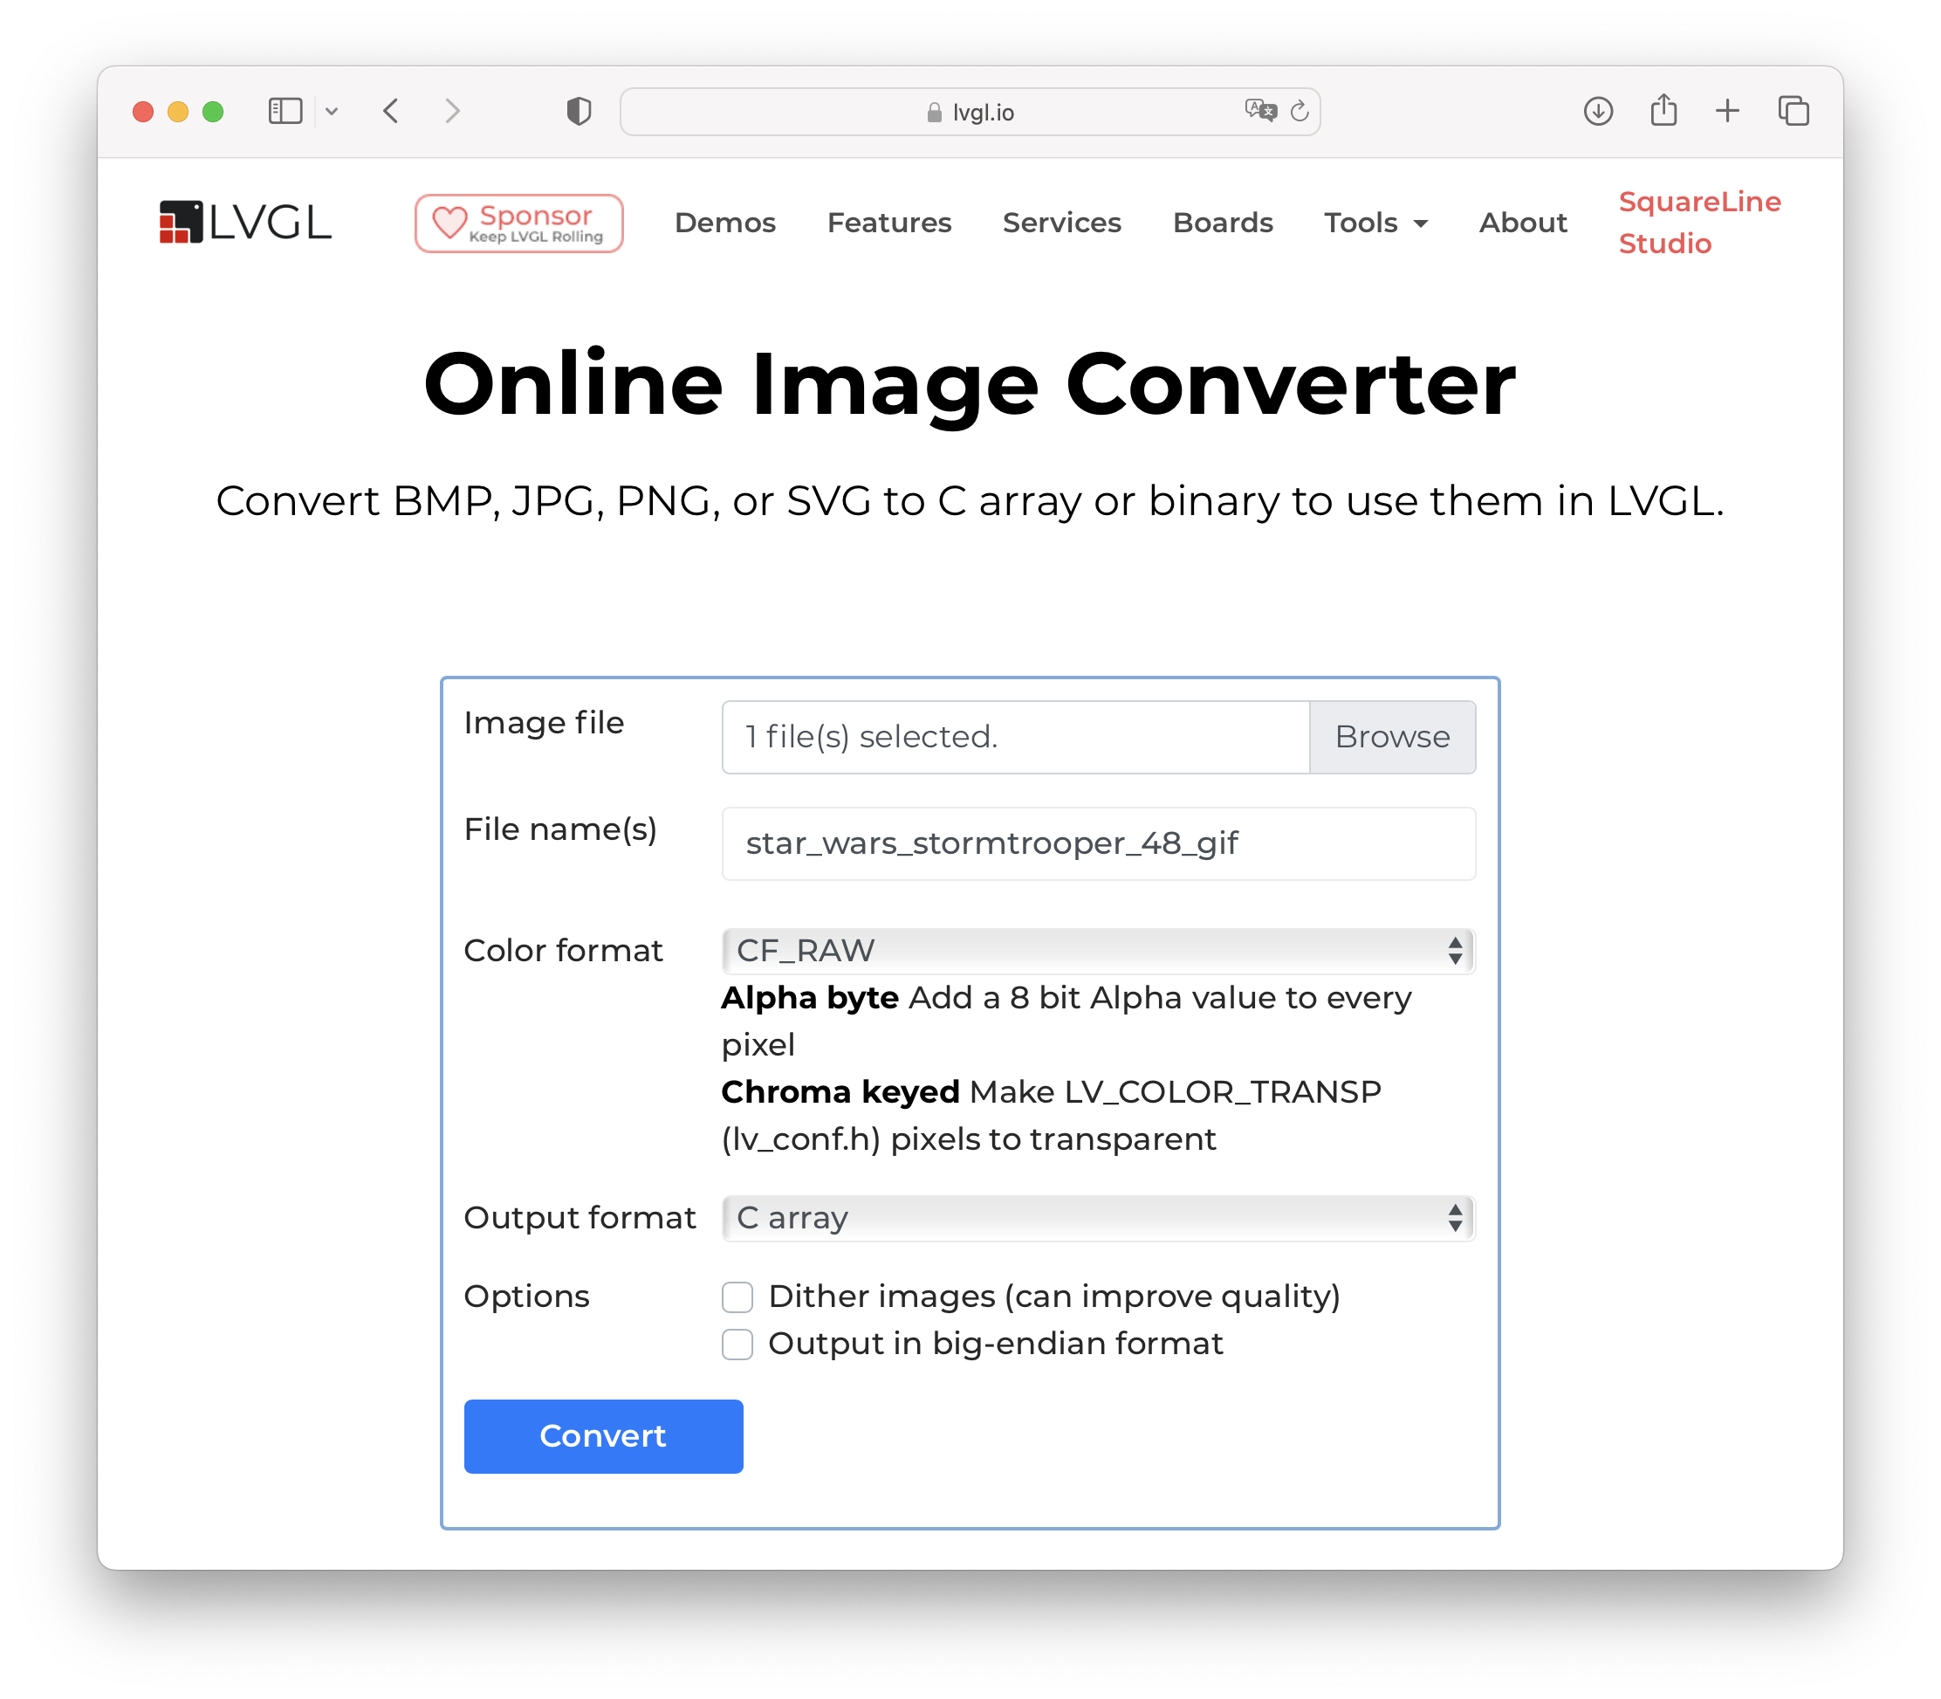Open the Safari downloads icon
The width and height of the screenshot is (1941, 1699).
[1598, 111]
